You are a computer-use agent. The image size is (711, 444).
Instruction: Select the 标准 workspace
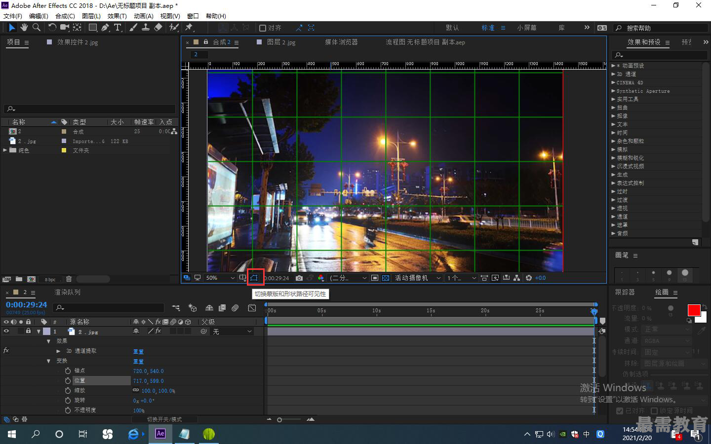[488, 28]
